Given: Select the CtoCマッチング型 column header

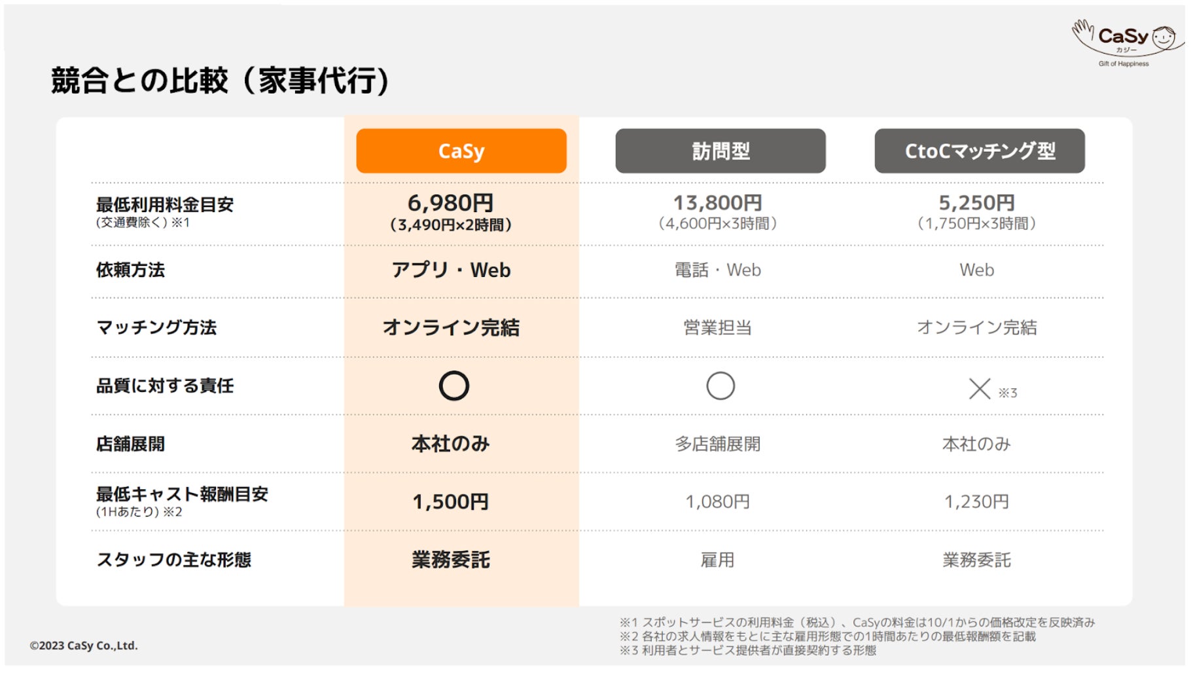Looking at the screenshot, I should pyautogui.click(x=980, y=151).
